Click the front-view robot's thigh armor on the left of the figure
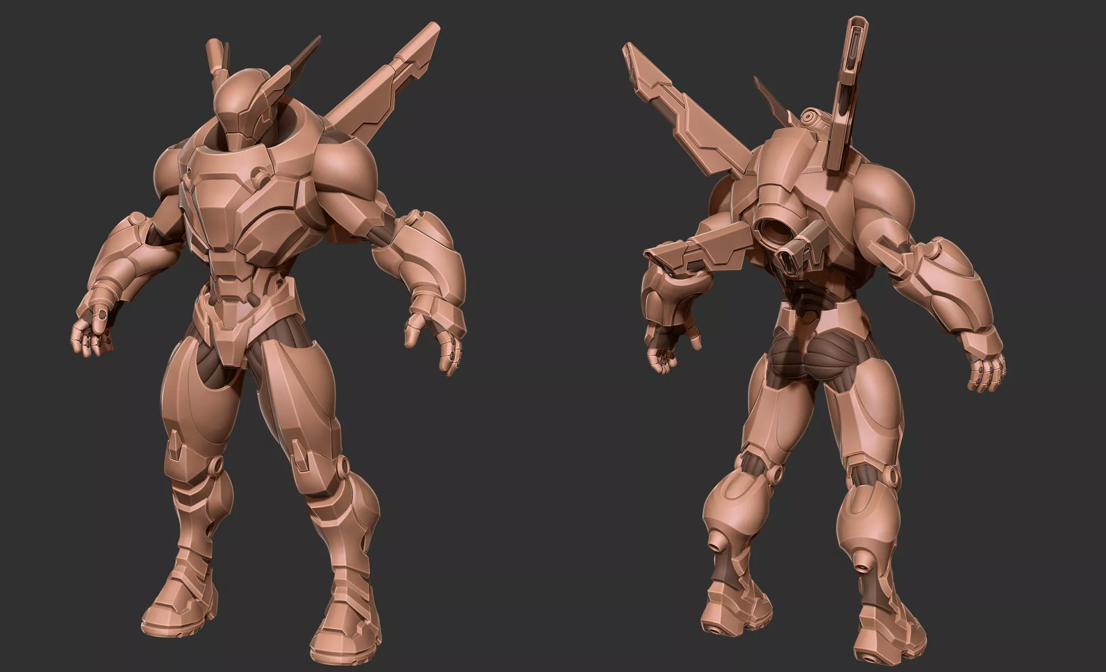Viewport: 1106px width, 672px height. pos(194,405)
